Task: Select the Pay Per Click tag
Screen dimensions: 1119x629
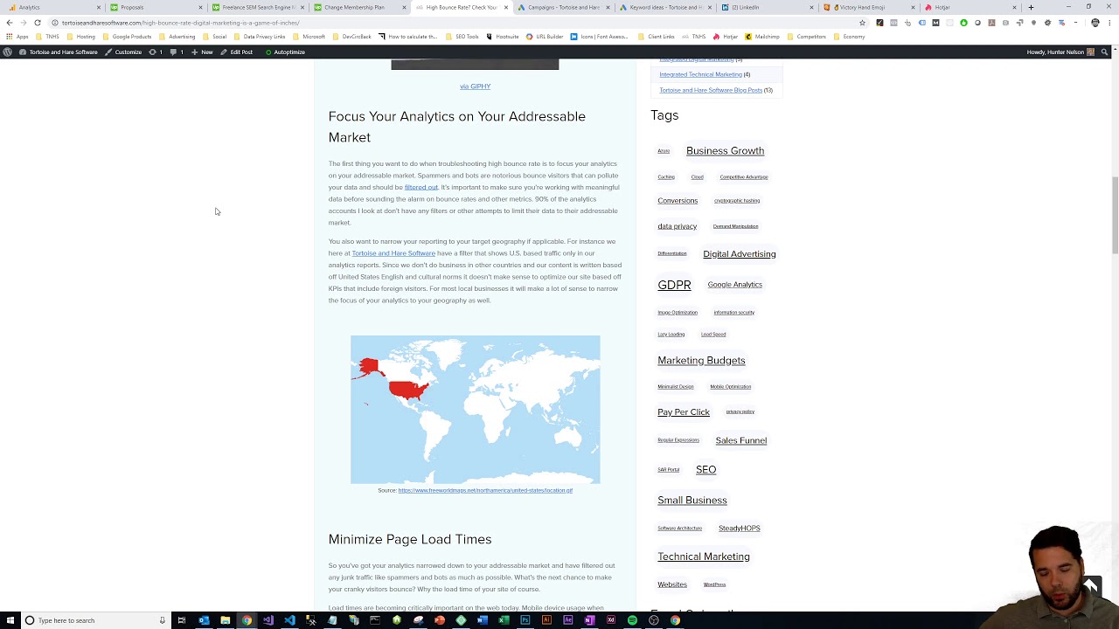Action: pyautogui.click(x=684, y=412)
